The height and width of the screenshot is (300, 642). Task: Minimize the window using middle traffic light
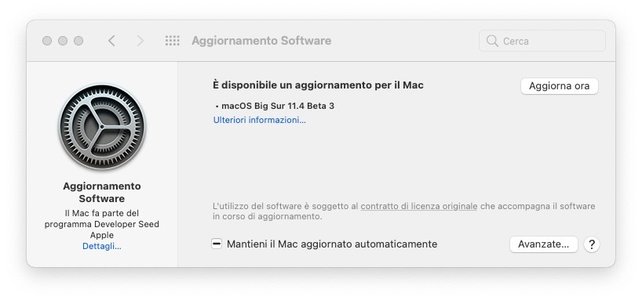(63, 41)
